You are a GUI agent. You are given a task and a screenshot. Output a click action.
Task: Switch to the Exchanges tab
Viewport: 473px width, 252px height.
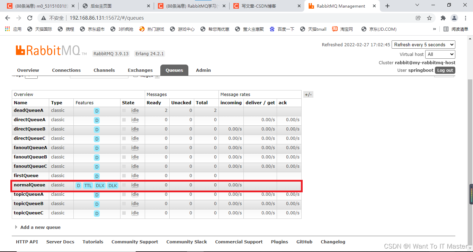140,70
